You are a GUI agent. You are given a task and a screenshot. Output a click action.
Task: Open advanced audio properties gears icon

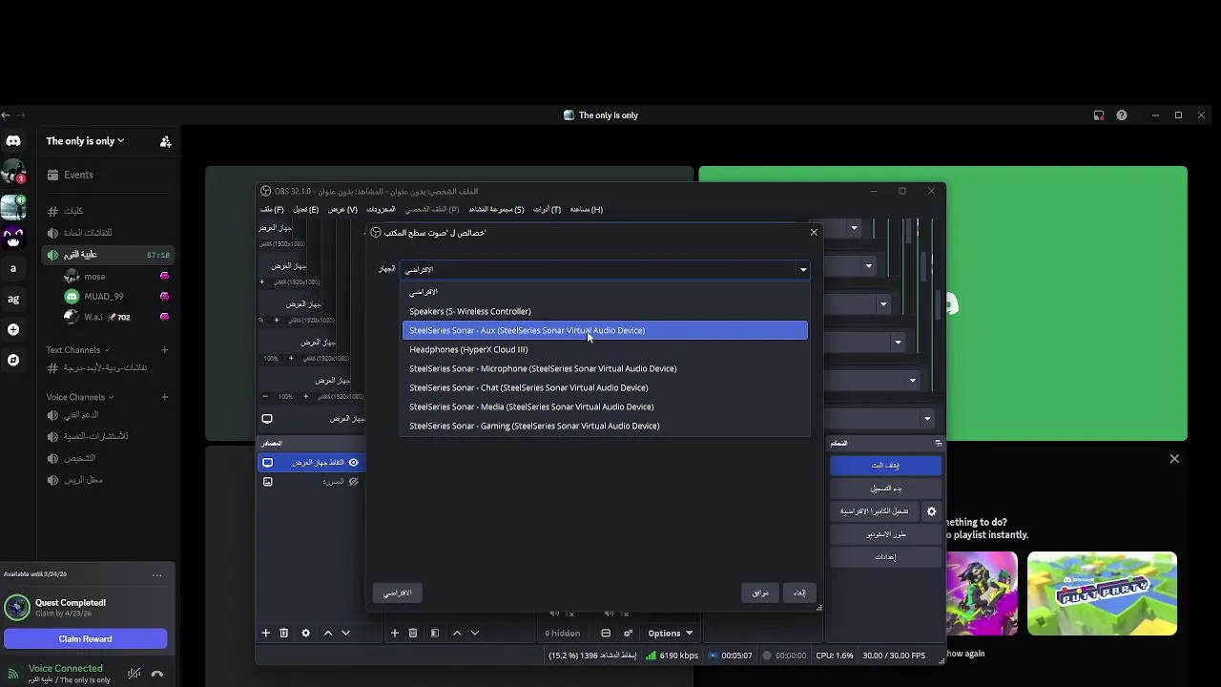[x=628, y=633]
